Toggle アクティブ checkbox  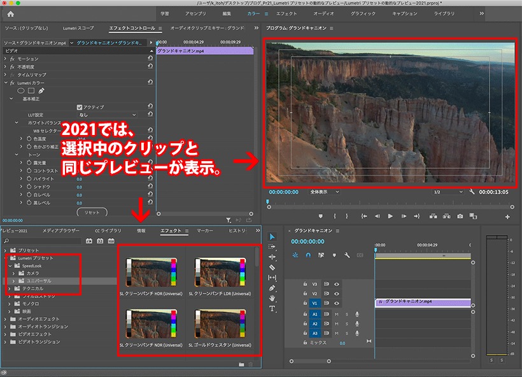pos(79,107)
